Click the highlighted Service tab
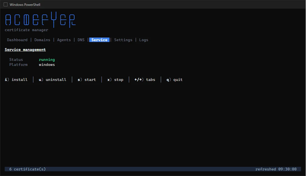This screenshot has height=176, width=306. tap(99, 40)
